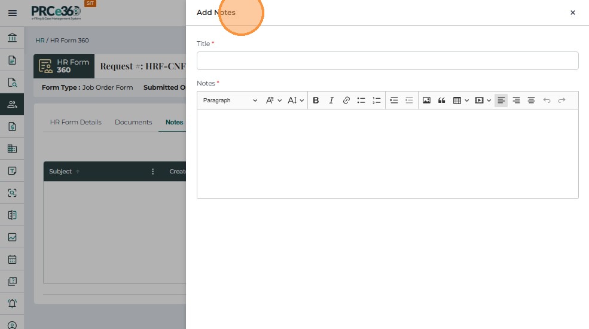Click the HR breadcrumb link
This screenshot has height=329, width=589.
click(40, 40)
